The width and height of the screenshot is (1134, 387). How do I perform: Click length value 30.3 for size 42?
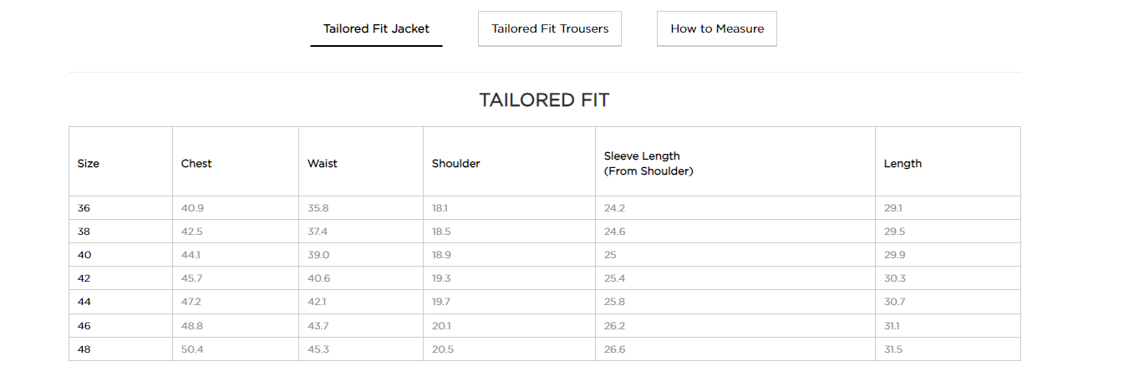[895, 278]
